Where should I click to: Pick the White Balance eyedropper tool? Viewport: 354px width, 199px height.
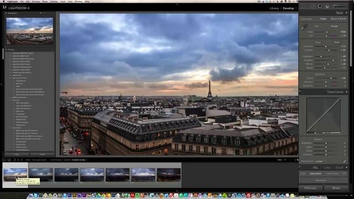pos(304,27)
